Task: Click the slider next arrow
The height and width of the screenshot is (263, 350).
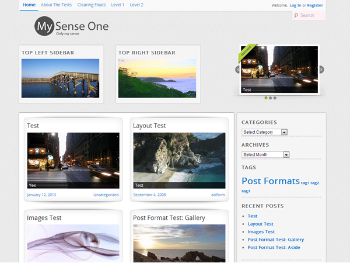Action: (321, 70)
